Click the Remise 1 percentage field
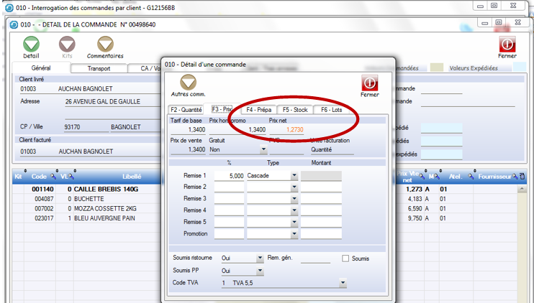 click(229, 176)
